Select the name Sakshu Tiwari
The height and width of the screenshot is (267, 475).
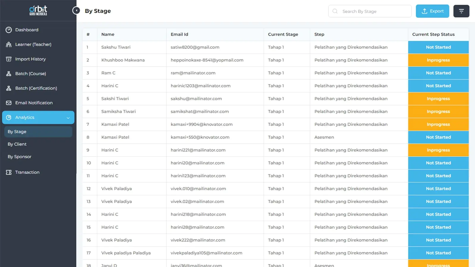116,47
